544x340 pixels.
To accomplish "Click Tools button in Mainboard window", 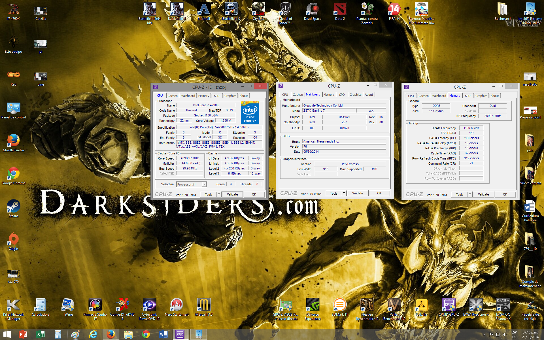I will [x=334, y=193].
